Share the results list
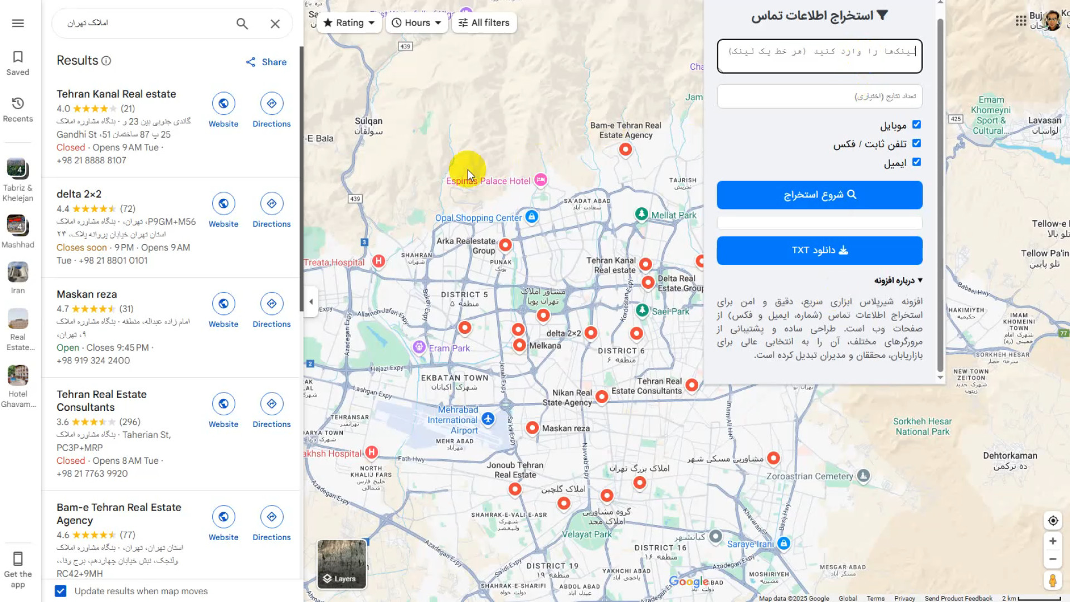 (x=266, y=62)
